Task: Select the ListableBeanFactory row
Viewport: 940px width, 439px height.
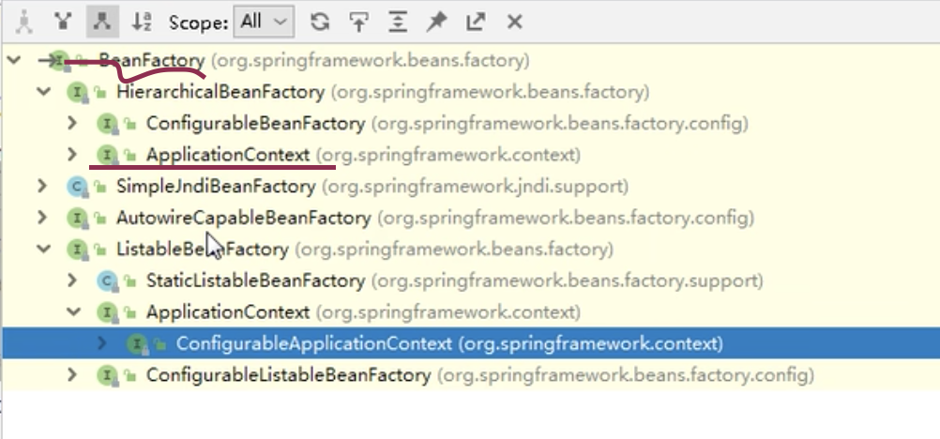Action: (x=470, y=249)
